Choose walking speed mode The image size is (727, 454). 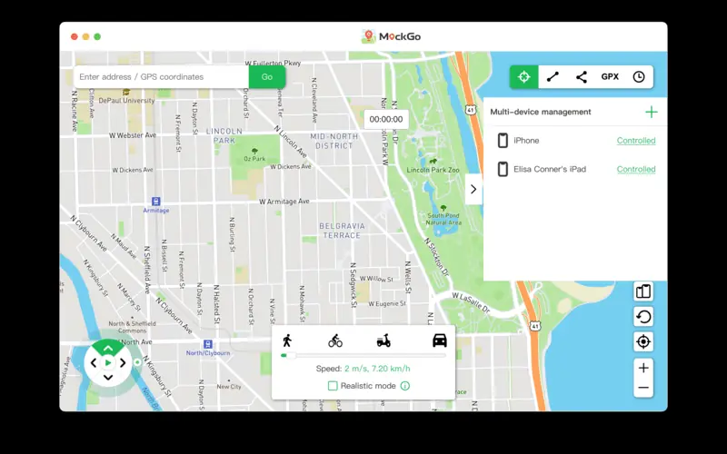coord(287,340)
